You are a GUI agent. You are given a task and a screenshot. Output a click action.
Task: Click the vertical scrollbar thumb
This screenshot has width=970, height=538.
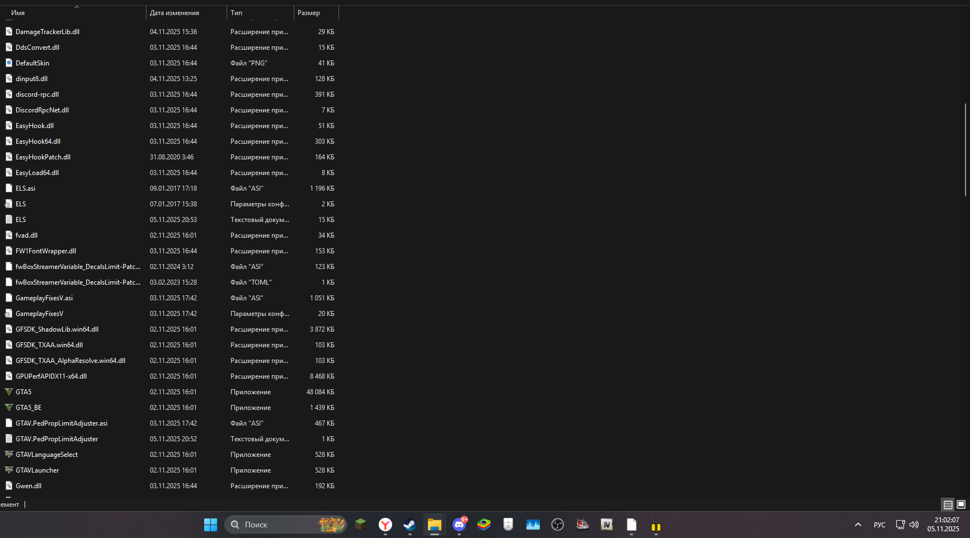click(966, 149)
